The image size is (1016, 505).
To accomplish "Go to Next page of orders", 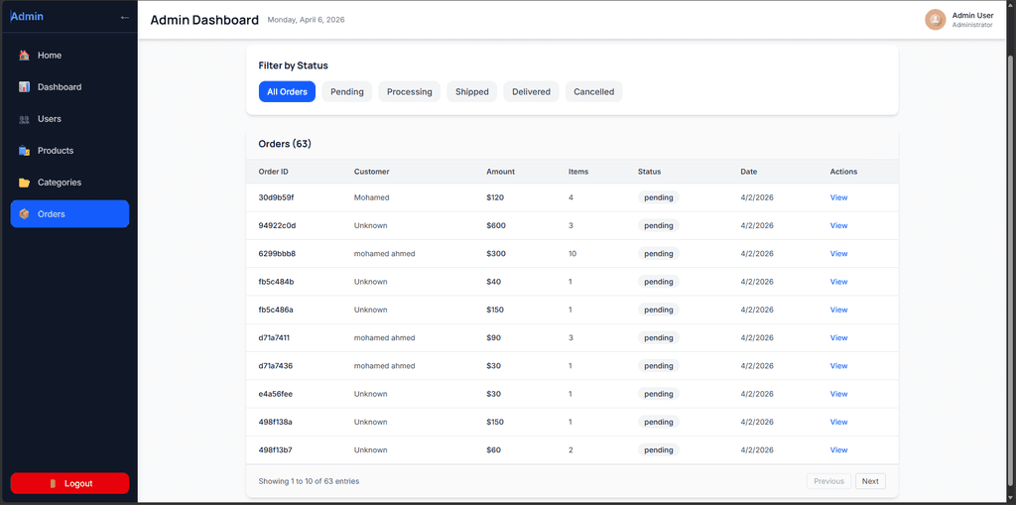I will click(x=869, y=481).
